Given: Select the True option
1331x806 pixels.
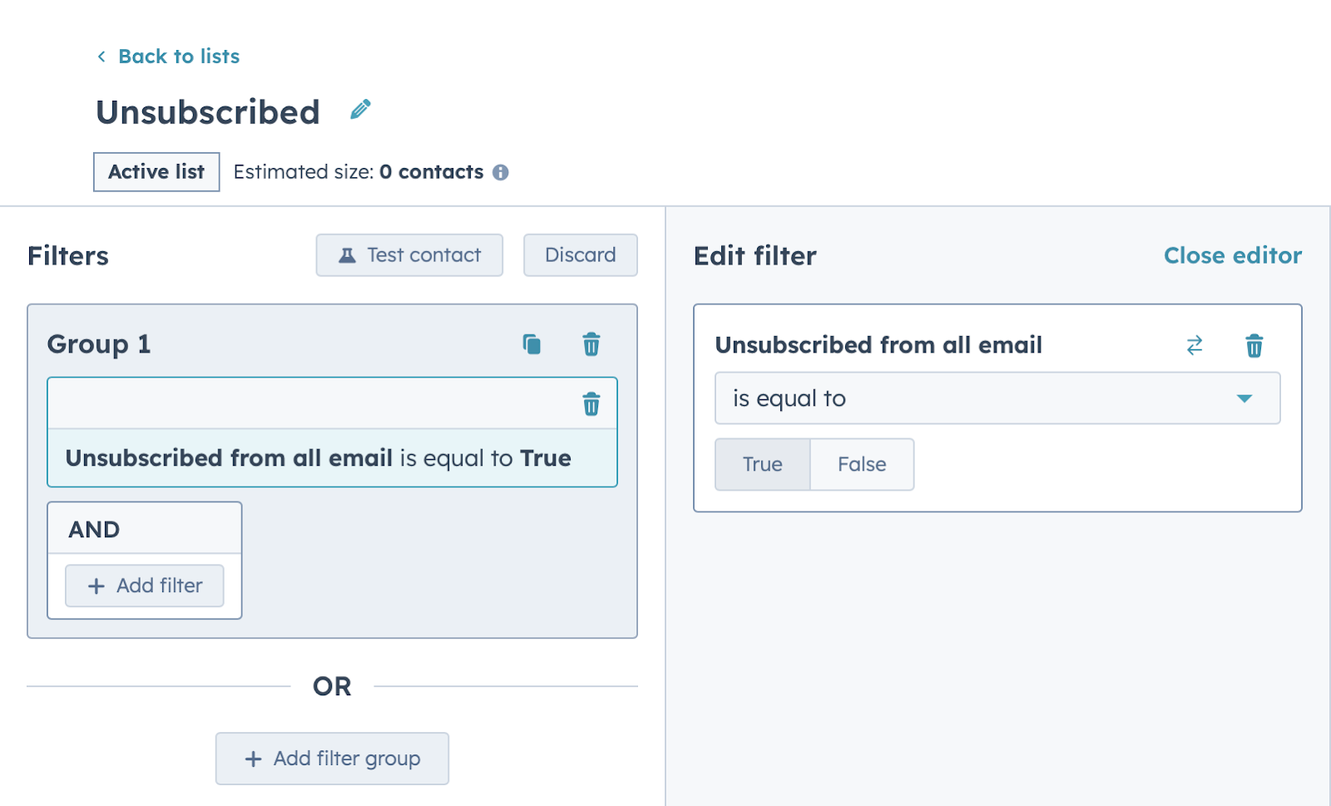Looking at the screenshot, I should [x=762, y=464].
